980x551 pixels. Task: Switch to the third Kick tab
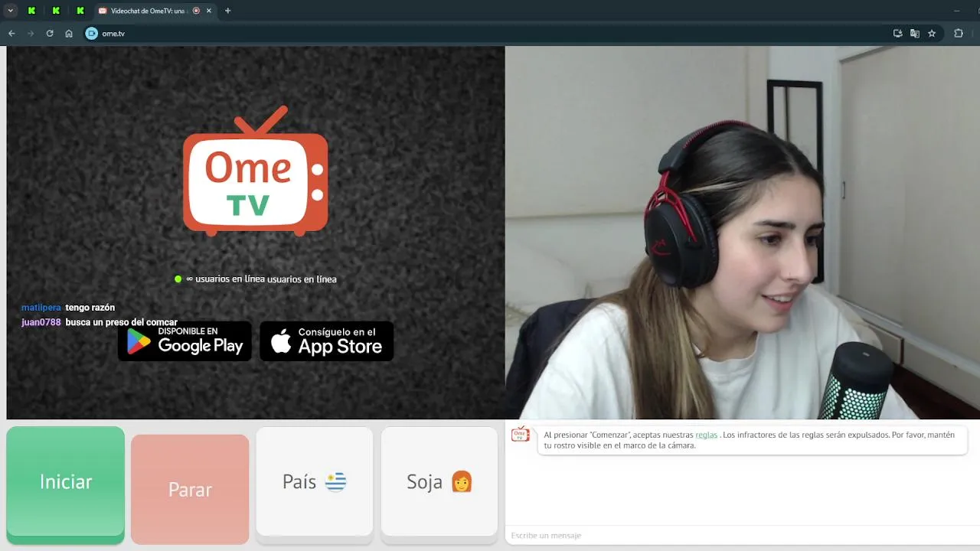[80, 11]
